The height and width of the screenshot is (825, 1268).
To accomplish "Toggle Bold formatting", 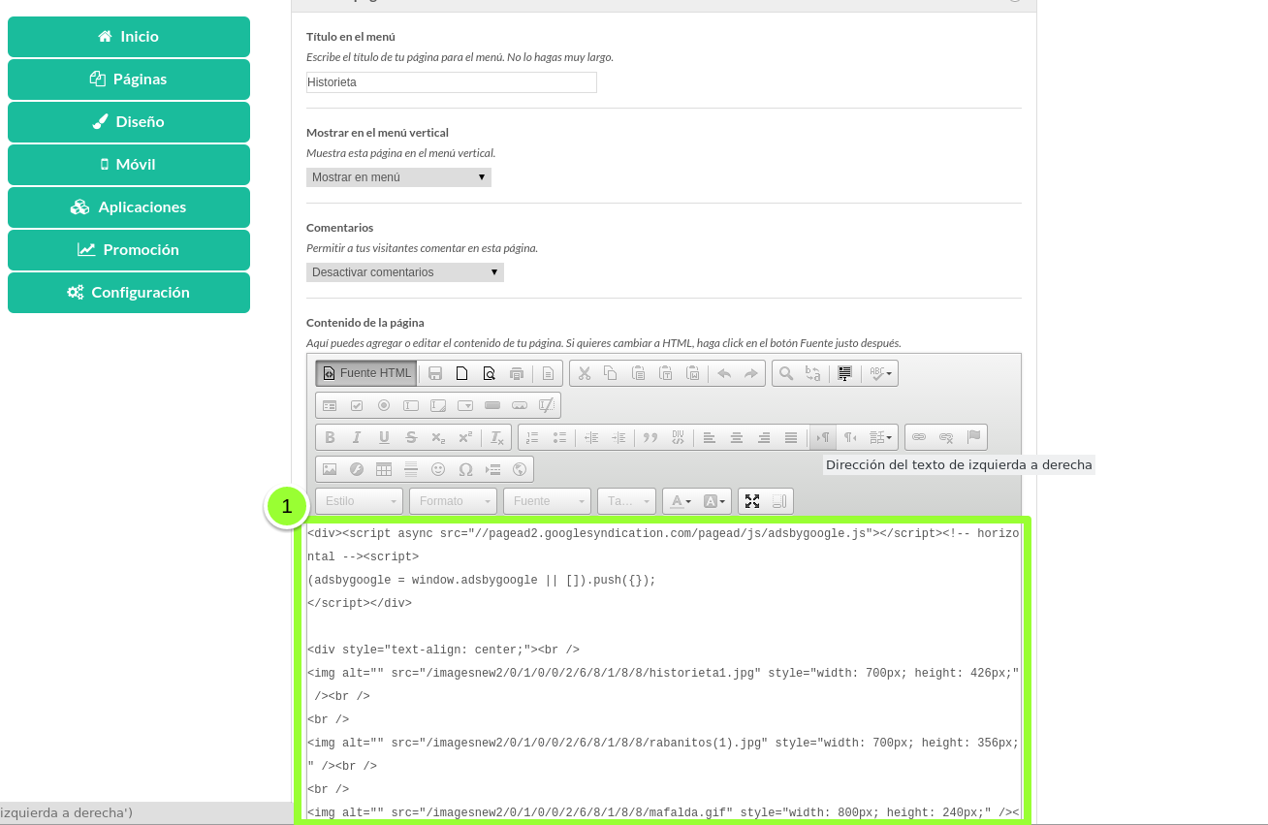I will click(x=330, y=437).
